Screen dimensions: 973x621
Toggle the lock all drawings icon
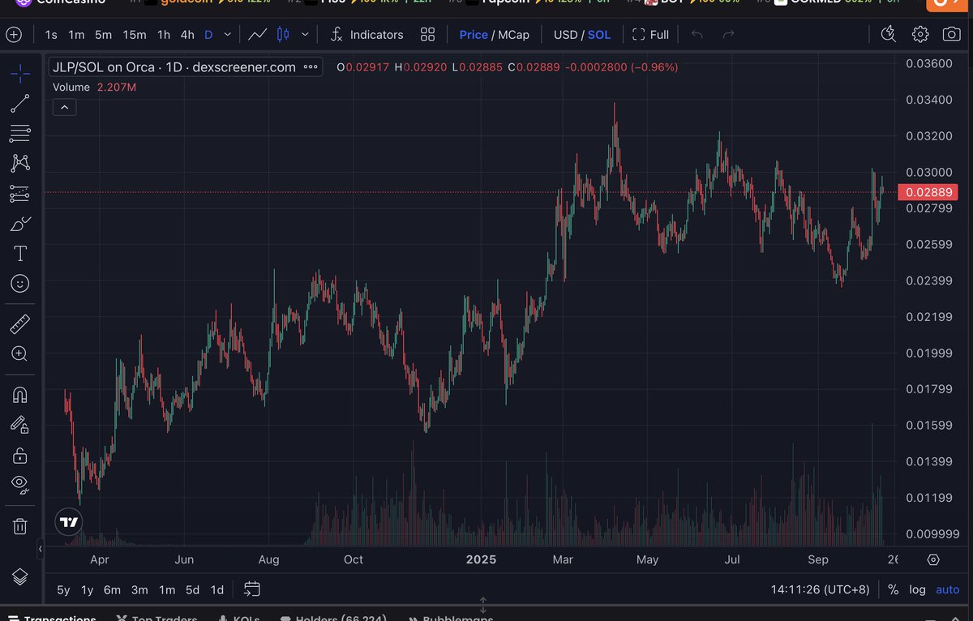click(20, 455)
